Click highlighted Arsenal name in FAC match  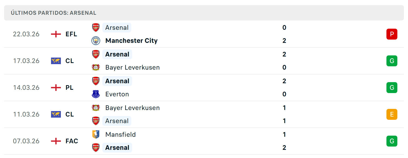117,148
